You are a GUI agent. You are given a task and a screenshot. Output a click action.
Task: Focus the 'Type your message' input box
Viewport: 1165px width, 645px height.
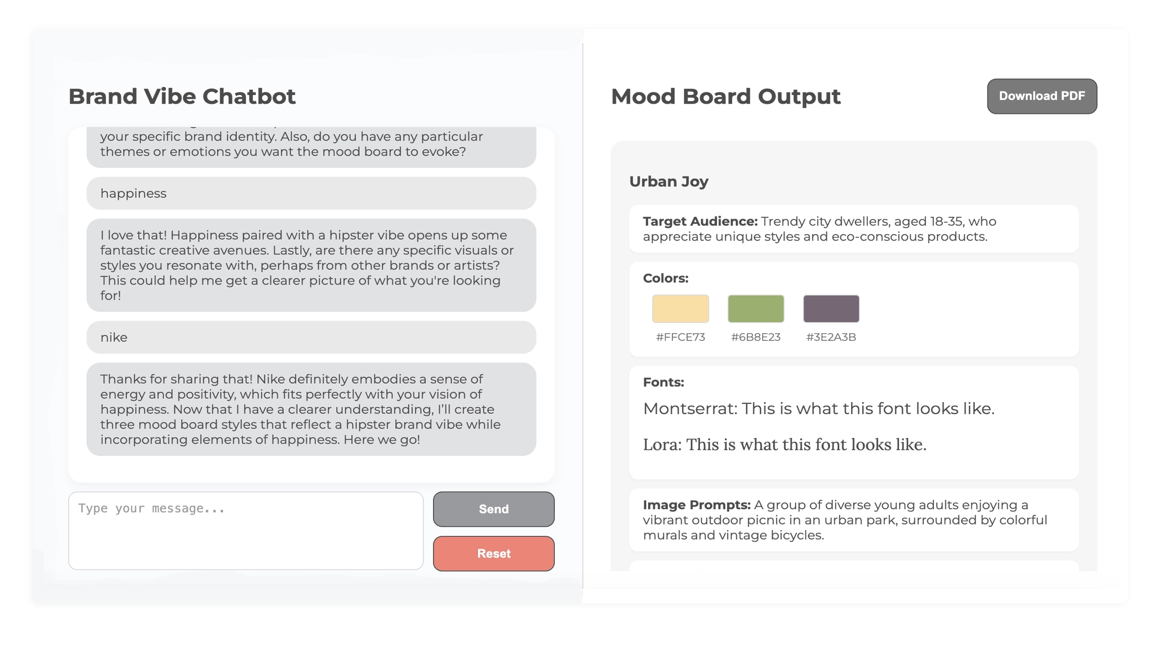[246, 531]
